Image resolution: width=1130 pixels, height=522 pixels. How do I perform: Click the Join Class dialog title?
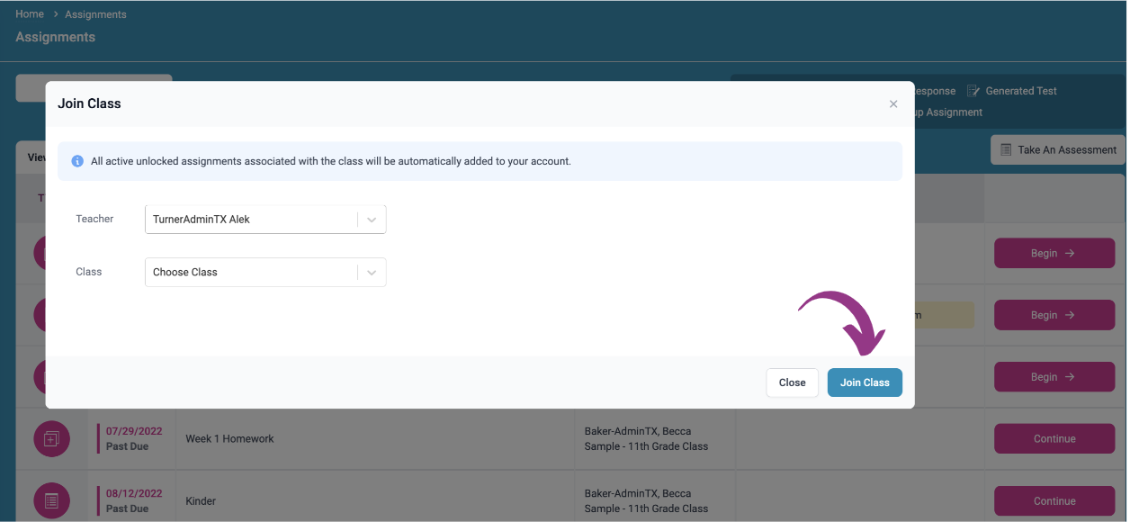coord(89,103)
